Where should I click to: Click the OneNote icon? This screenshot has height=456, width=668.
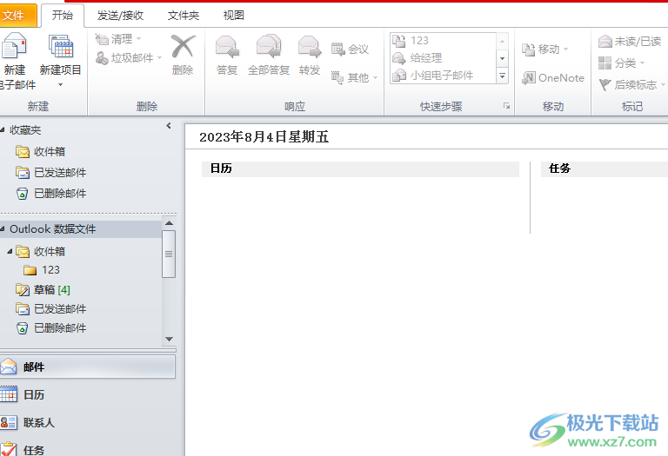pos(529,78)
